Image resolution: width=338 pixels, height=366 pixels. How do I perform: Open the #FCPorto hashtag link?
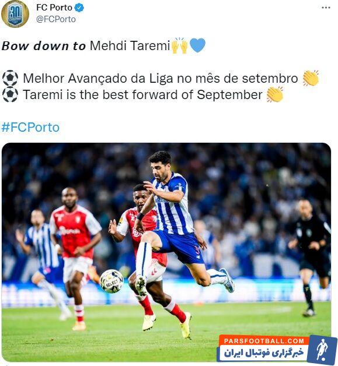(30, 127)
